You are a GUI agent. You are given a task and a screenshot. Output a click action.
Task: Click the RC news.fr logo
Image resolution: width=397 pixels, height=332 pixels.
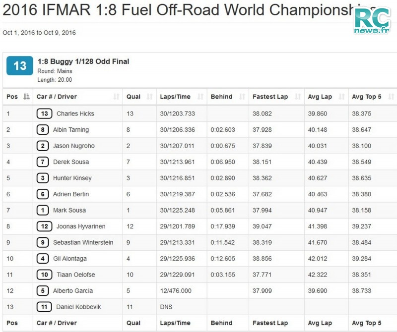pos(372,21)
